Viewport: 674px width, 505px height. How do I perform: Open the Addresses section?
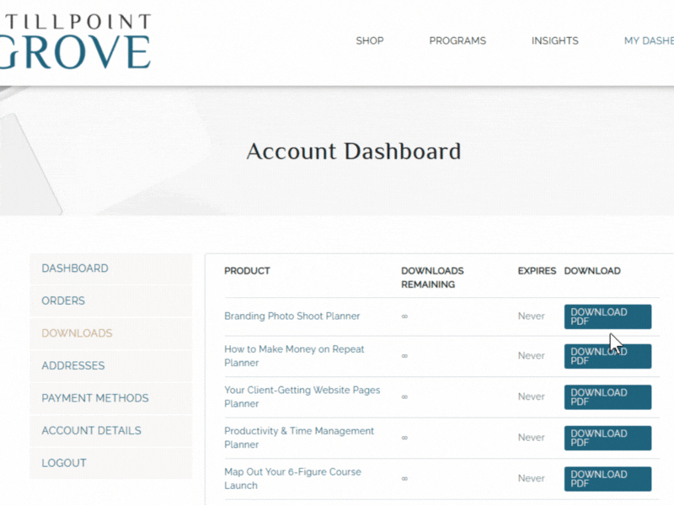[72, 365]
